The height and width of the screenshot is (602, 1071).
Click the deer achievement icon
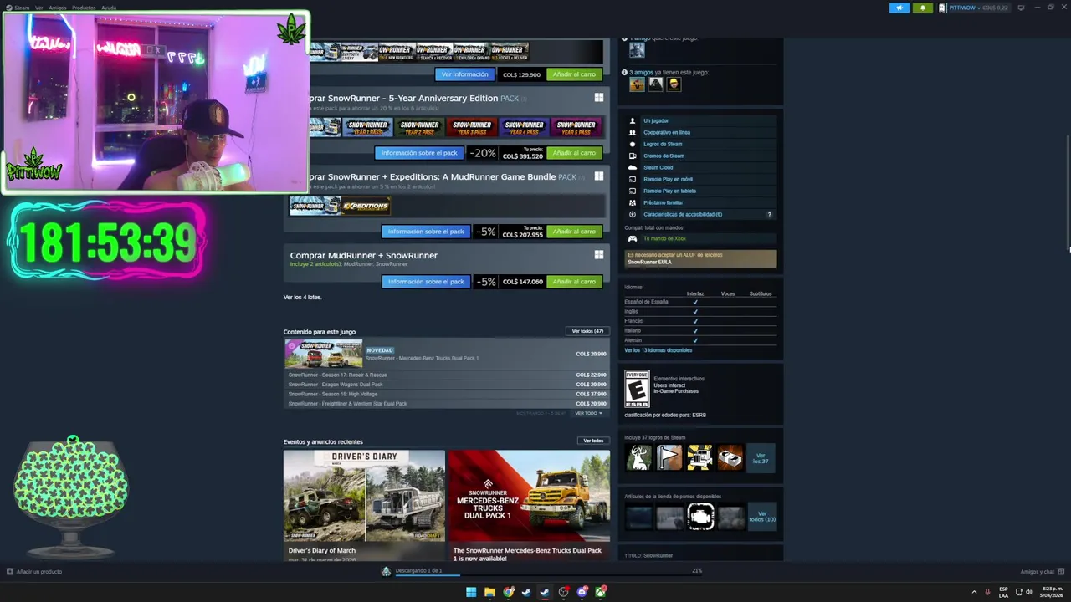coord(639,457)
